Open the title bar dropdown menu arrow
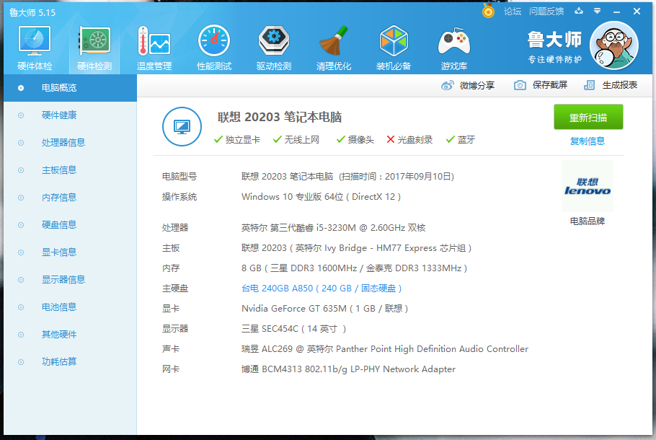Viewport: 656px width, 440px height. click(598, 12)
